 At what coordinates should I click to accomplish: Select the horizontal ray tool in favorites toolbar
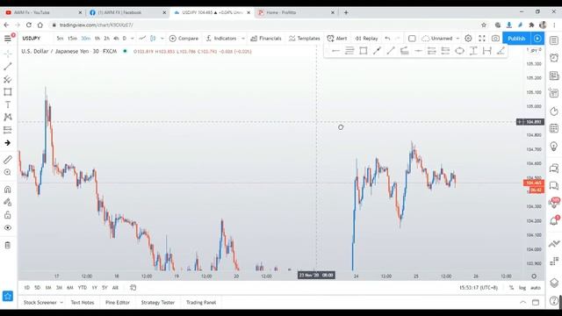(335, 51)
